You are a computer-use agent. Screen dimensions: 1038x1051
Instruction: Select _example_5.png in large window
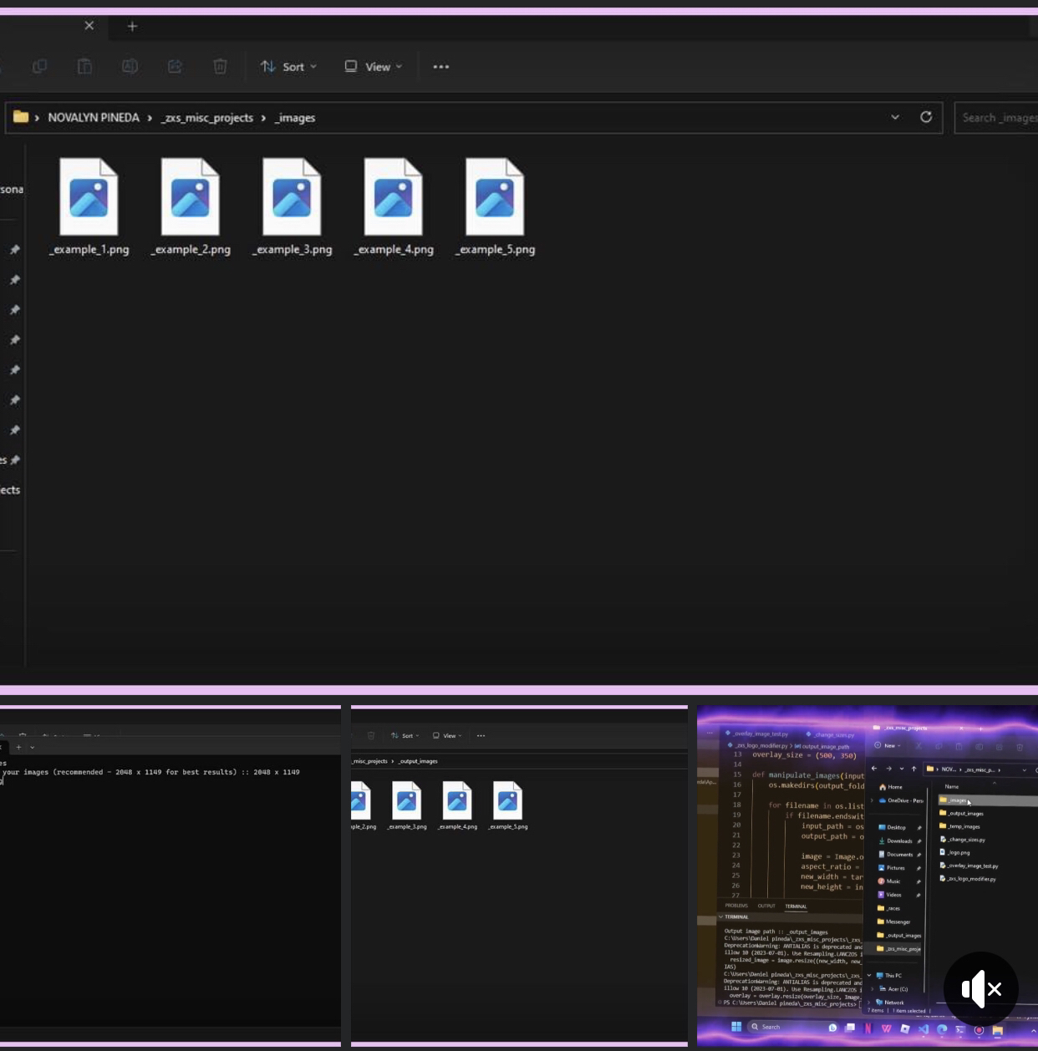[495, 207]
